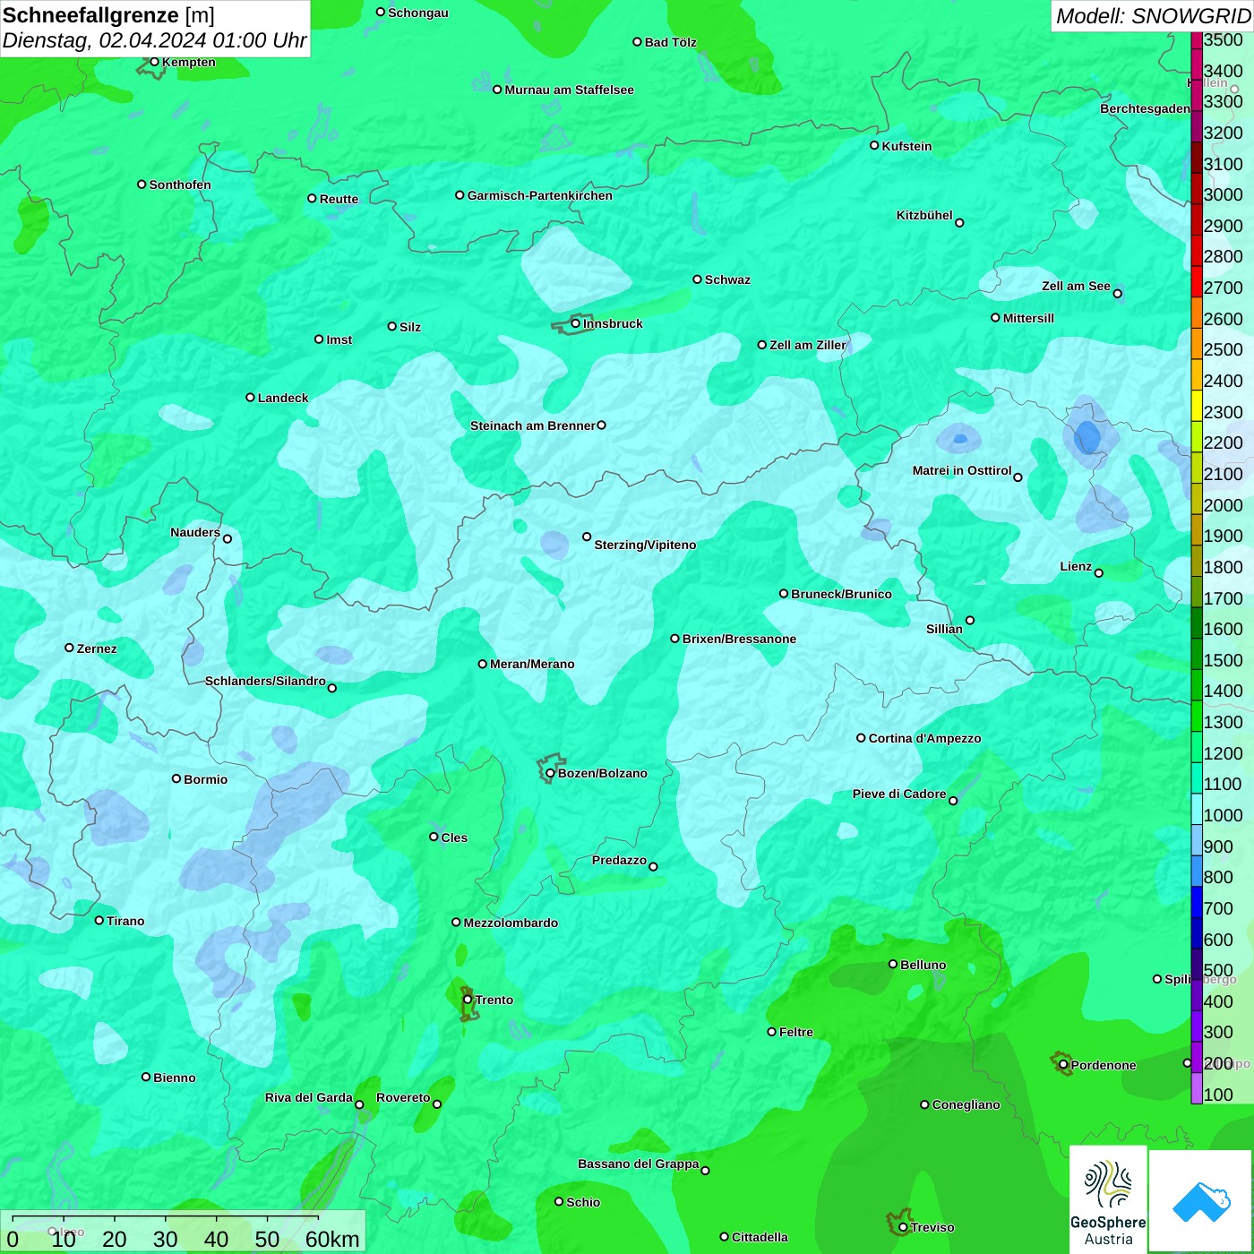Click the Bruneck/Brunico marker
1254x1254 pixels.
click(784, 593)
